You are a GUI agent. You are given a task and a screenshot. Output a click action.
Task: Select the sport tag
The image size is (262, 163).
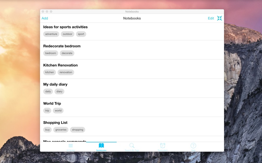81,34
